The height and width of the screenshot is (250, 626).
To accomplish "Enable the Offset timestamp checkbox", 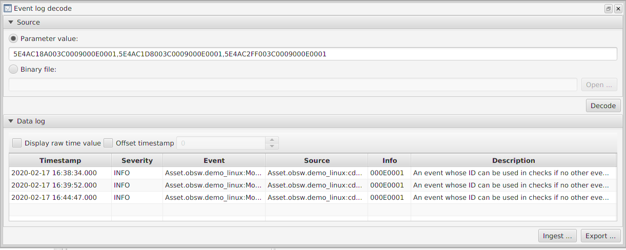I will 108,143.
